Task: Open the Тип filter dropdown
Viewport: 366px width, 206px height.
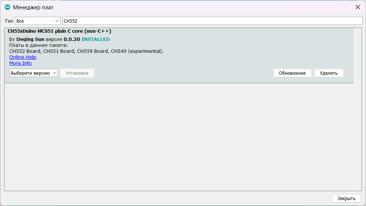Action: pyautogui.click(x=38, y=21)
